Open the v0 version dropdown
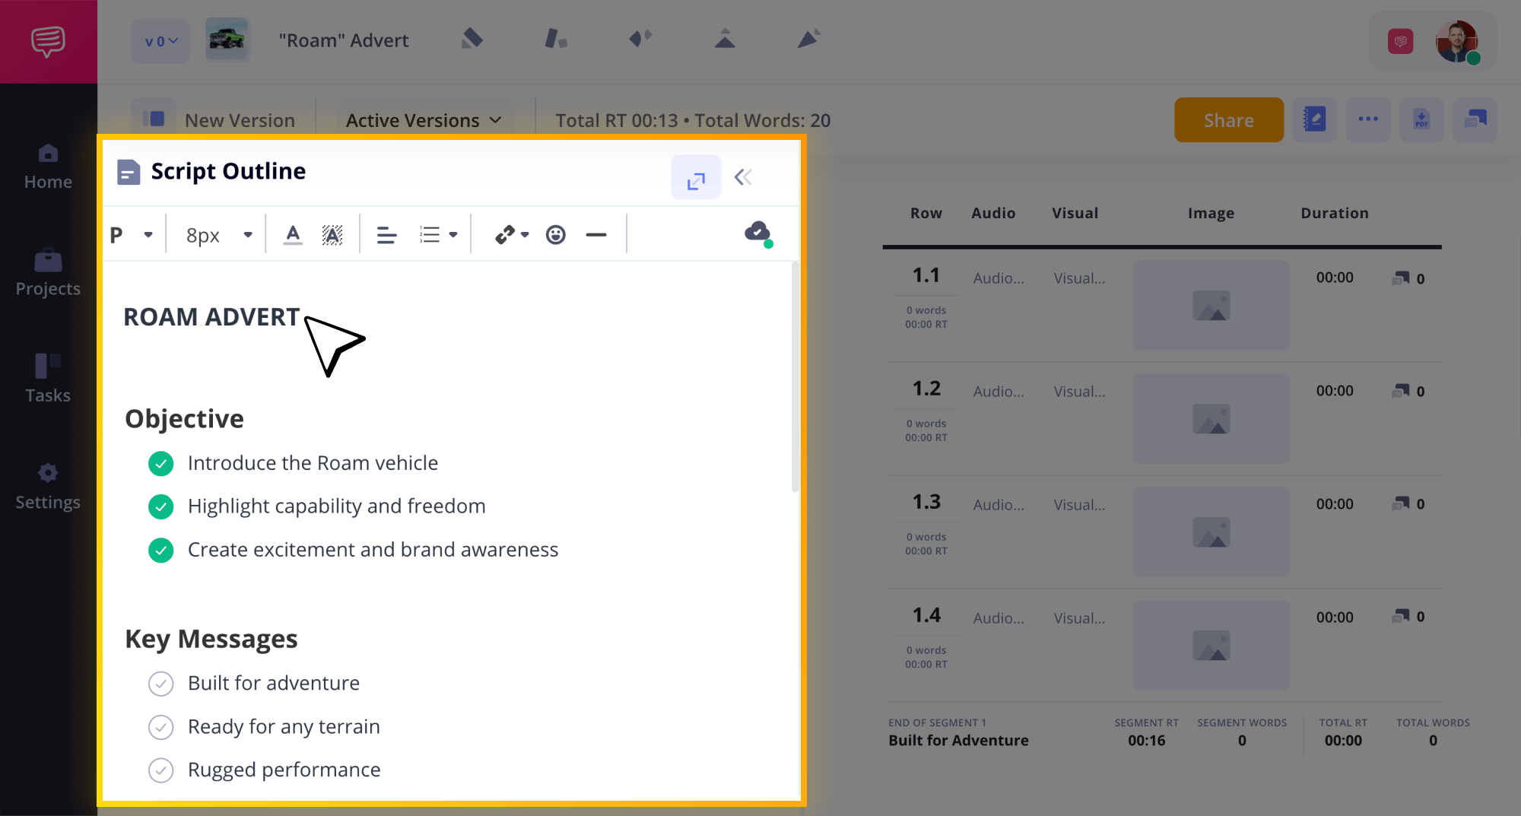This screenshot has width=1521, height=816. [x=160, y=41]
